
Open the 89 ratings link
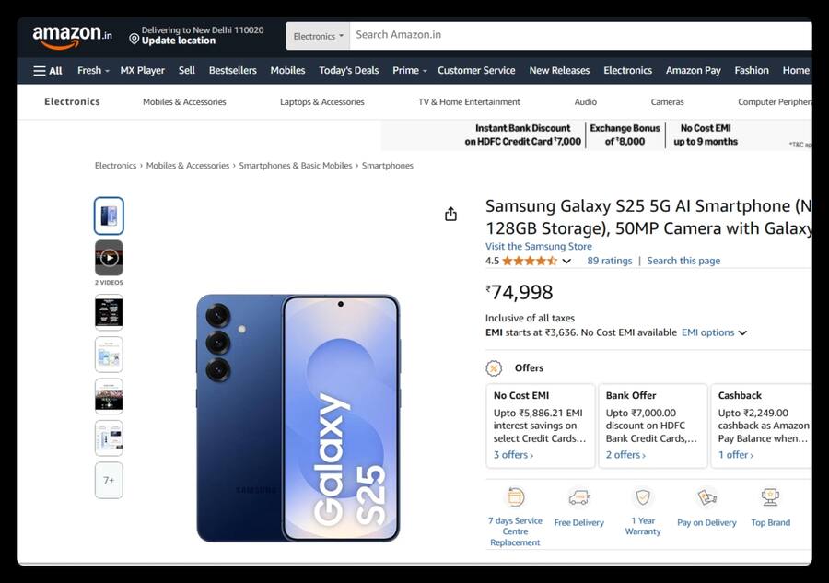[x=609, y=261]
